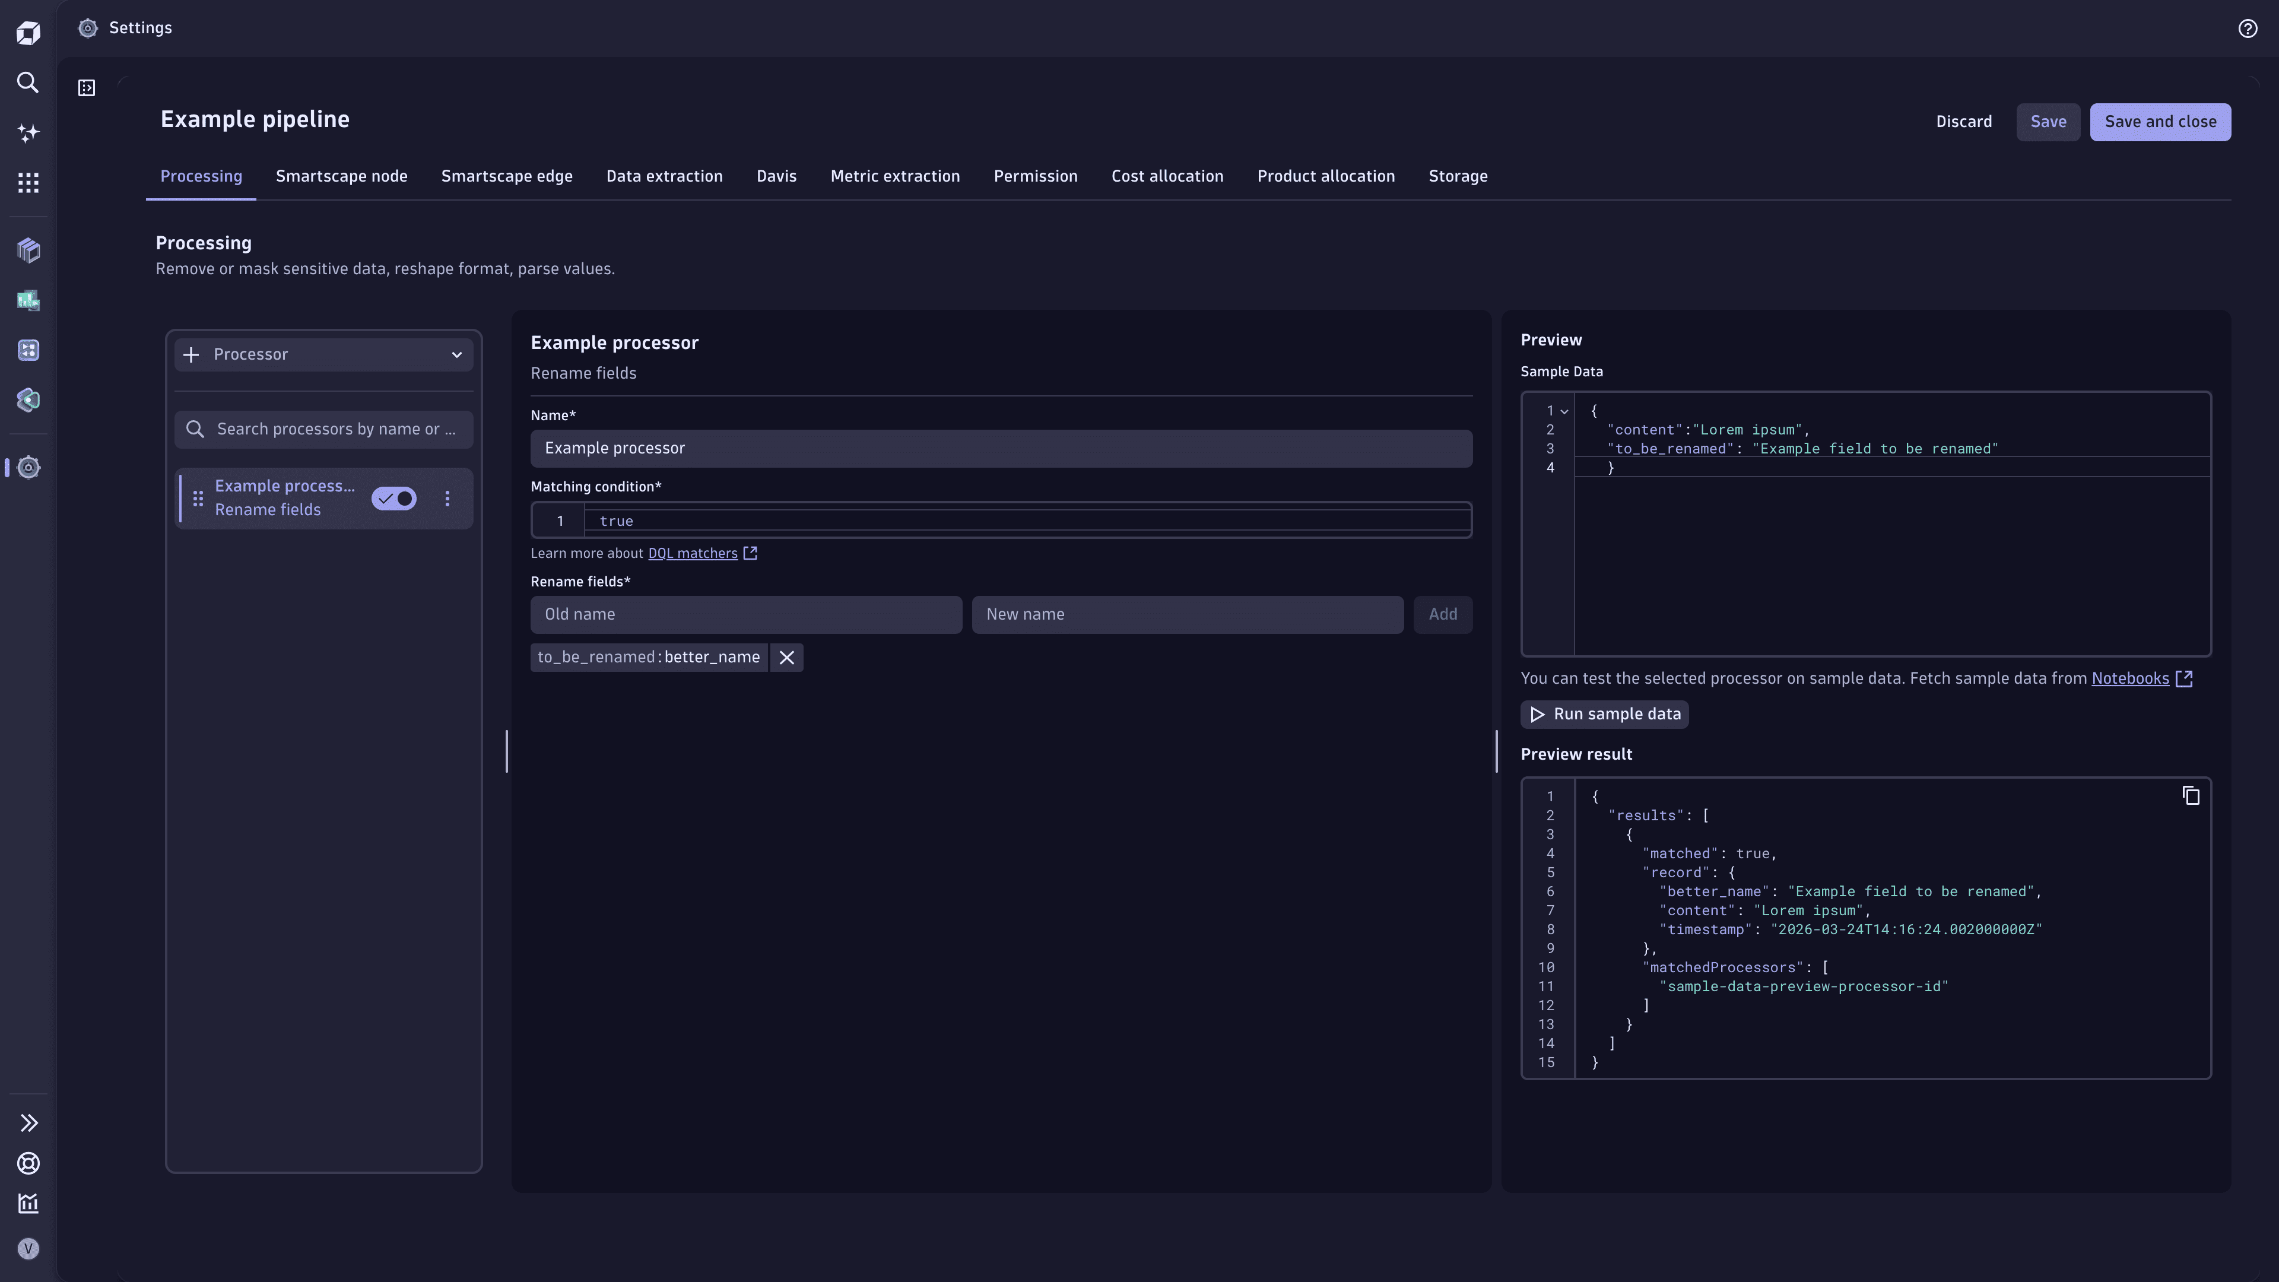Select the Smartscape cube icon in sidebar
2279x1282 pixels.
[27, 250]
